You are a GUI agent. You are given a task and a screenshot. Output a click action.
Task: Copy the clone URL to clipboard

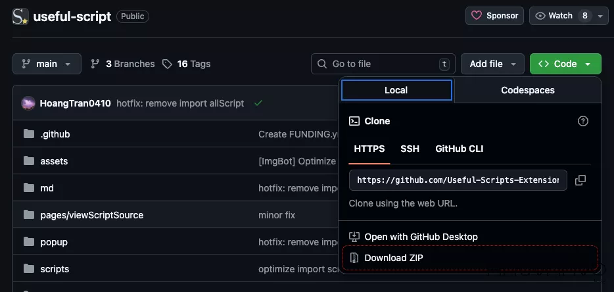pyautogui.click(x=580, y=180)
